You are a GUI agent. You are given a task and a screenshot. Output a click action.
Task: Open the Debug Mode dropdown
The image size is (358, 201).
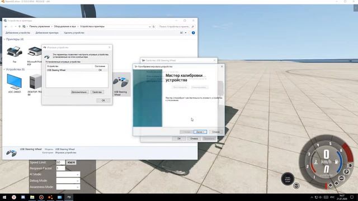68,181
